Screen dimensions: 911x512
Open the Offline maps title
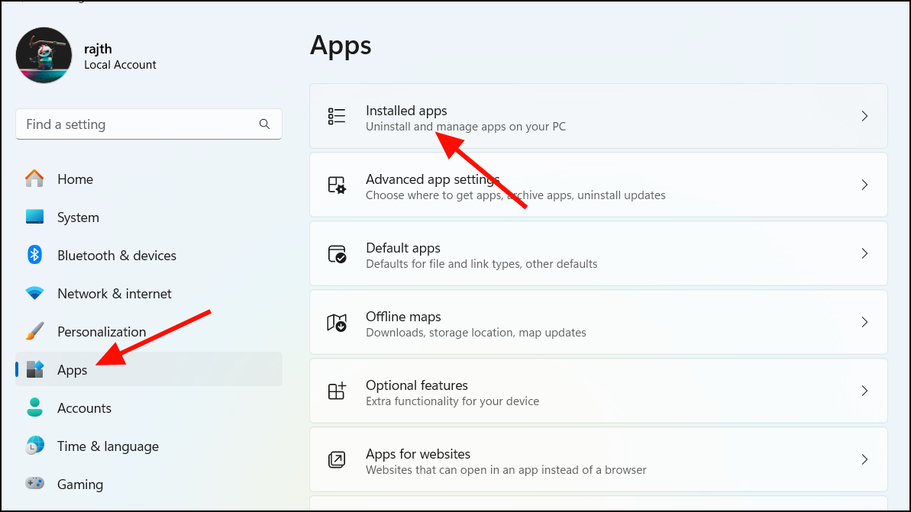pyautogui.click(x=403, y=317)
